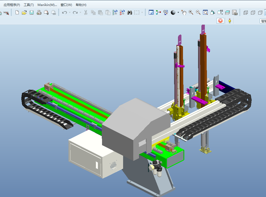
Task: Select Wireframe display style
Action: 246,12
